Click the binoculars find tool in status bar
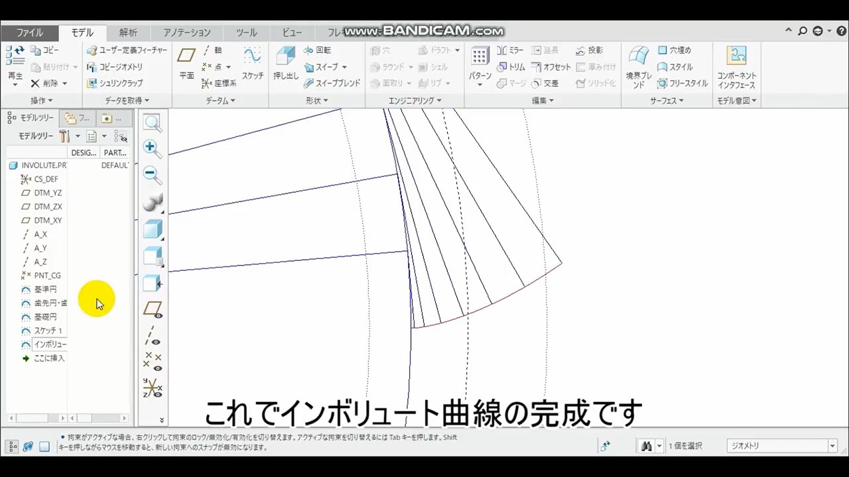Image resolution: width=849 pixels, height=477 pixels. [646, 447]
